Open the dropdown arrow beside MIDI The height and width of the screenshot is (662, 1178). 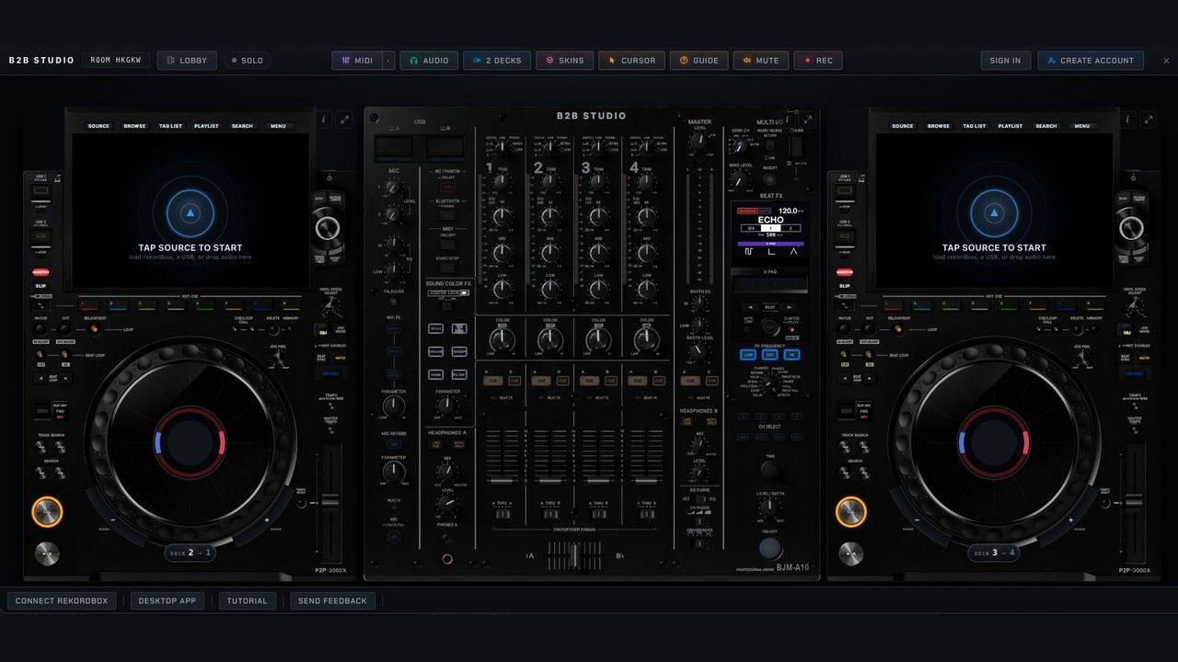pyautogui.click(x=389, y=61)
